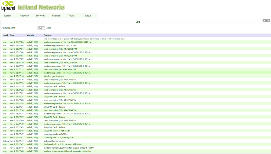The image size is (271, 154).
Task: Open the Services menu
Action: pos(40,16)
